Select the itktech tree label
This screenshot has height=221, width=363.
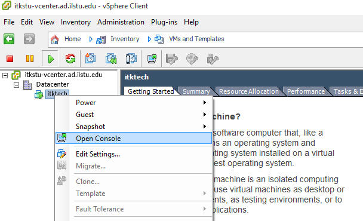pos(57,94)
